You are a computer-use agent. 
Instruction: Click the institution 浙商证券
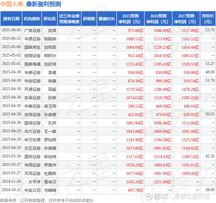click(x=32, y=115)
